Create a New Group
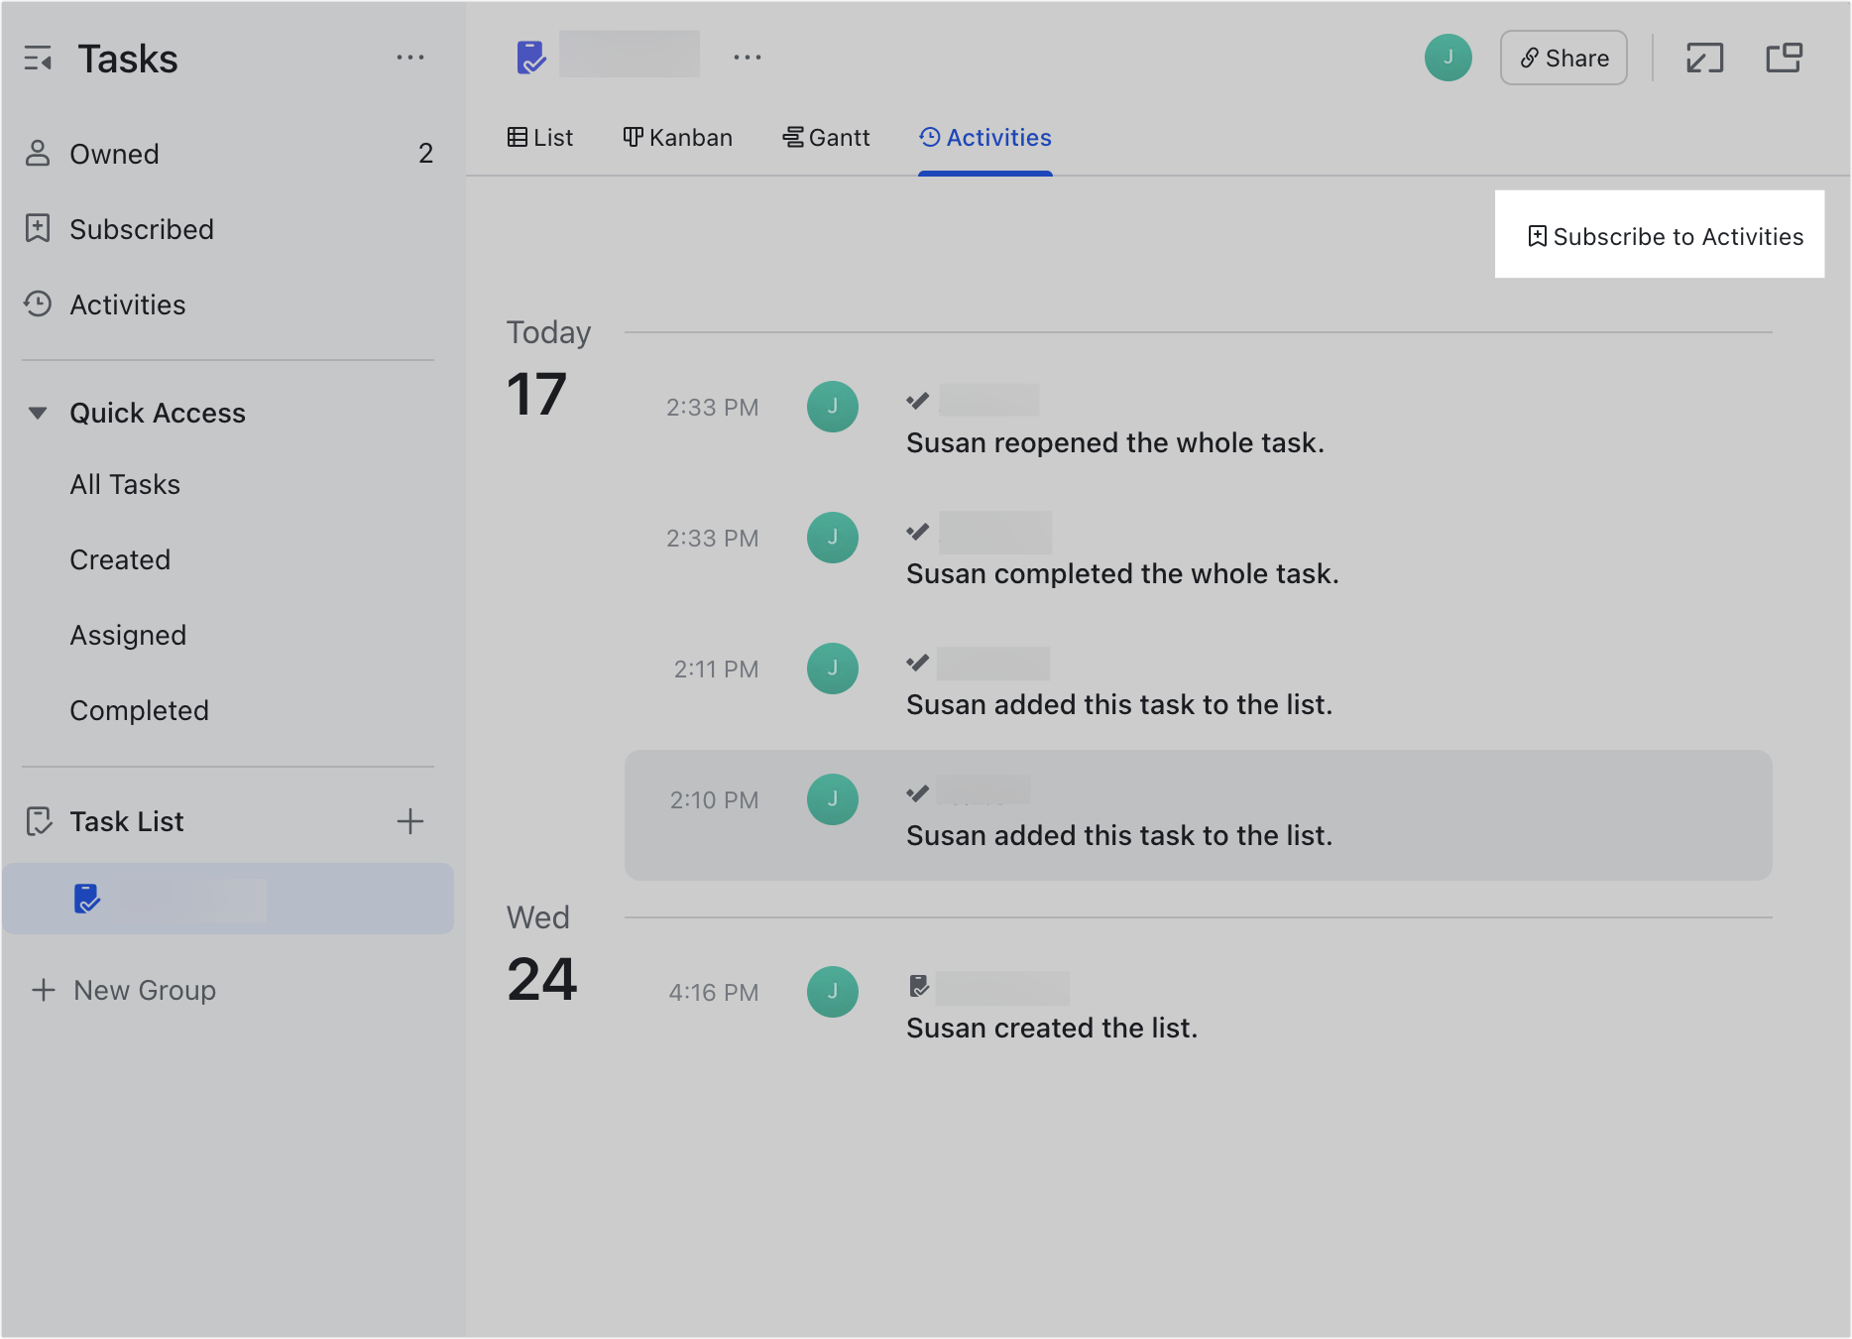 [x=122, y=989]
